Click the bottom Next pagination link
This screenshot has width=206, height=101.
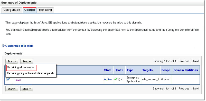196,88
